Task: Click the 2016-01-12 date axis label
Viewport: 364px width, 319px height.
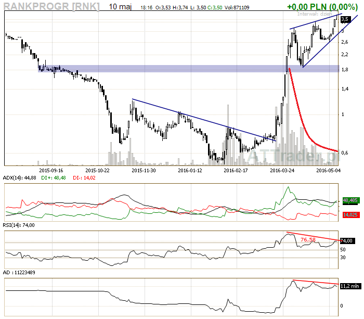Action: (x=190, y=171)
